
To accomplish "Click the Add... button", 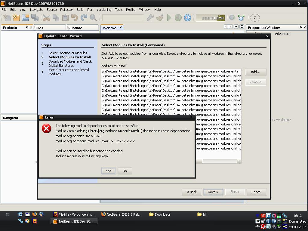I will (x=256, y=72).
